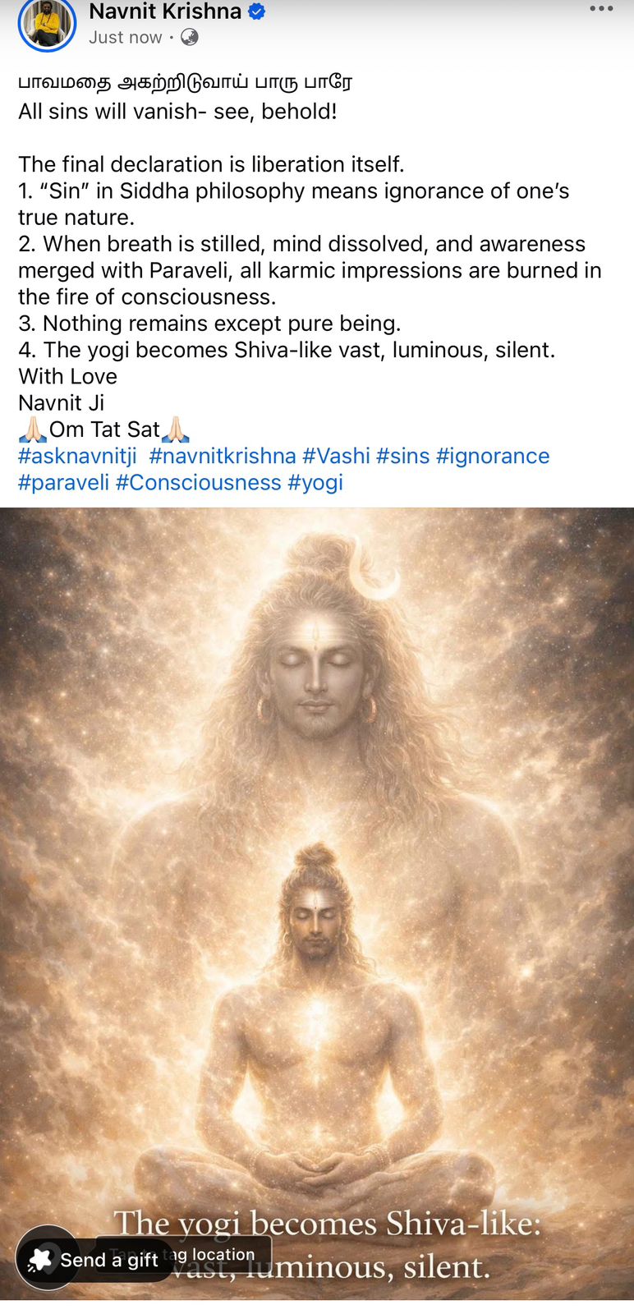Open the Shiva meditation post image
The width and height of the screenshot is (634, 1314).
click(x=317, y=903)
